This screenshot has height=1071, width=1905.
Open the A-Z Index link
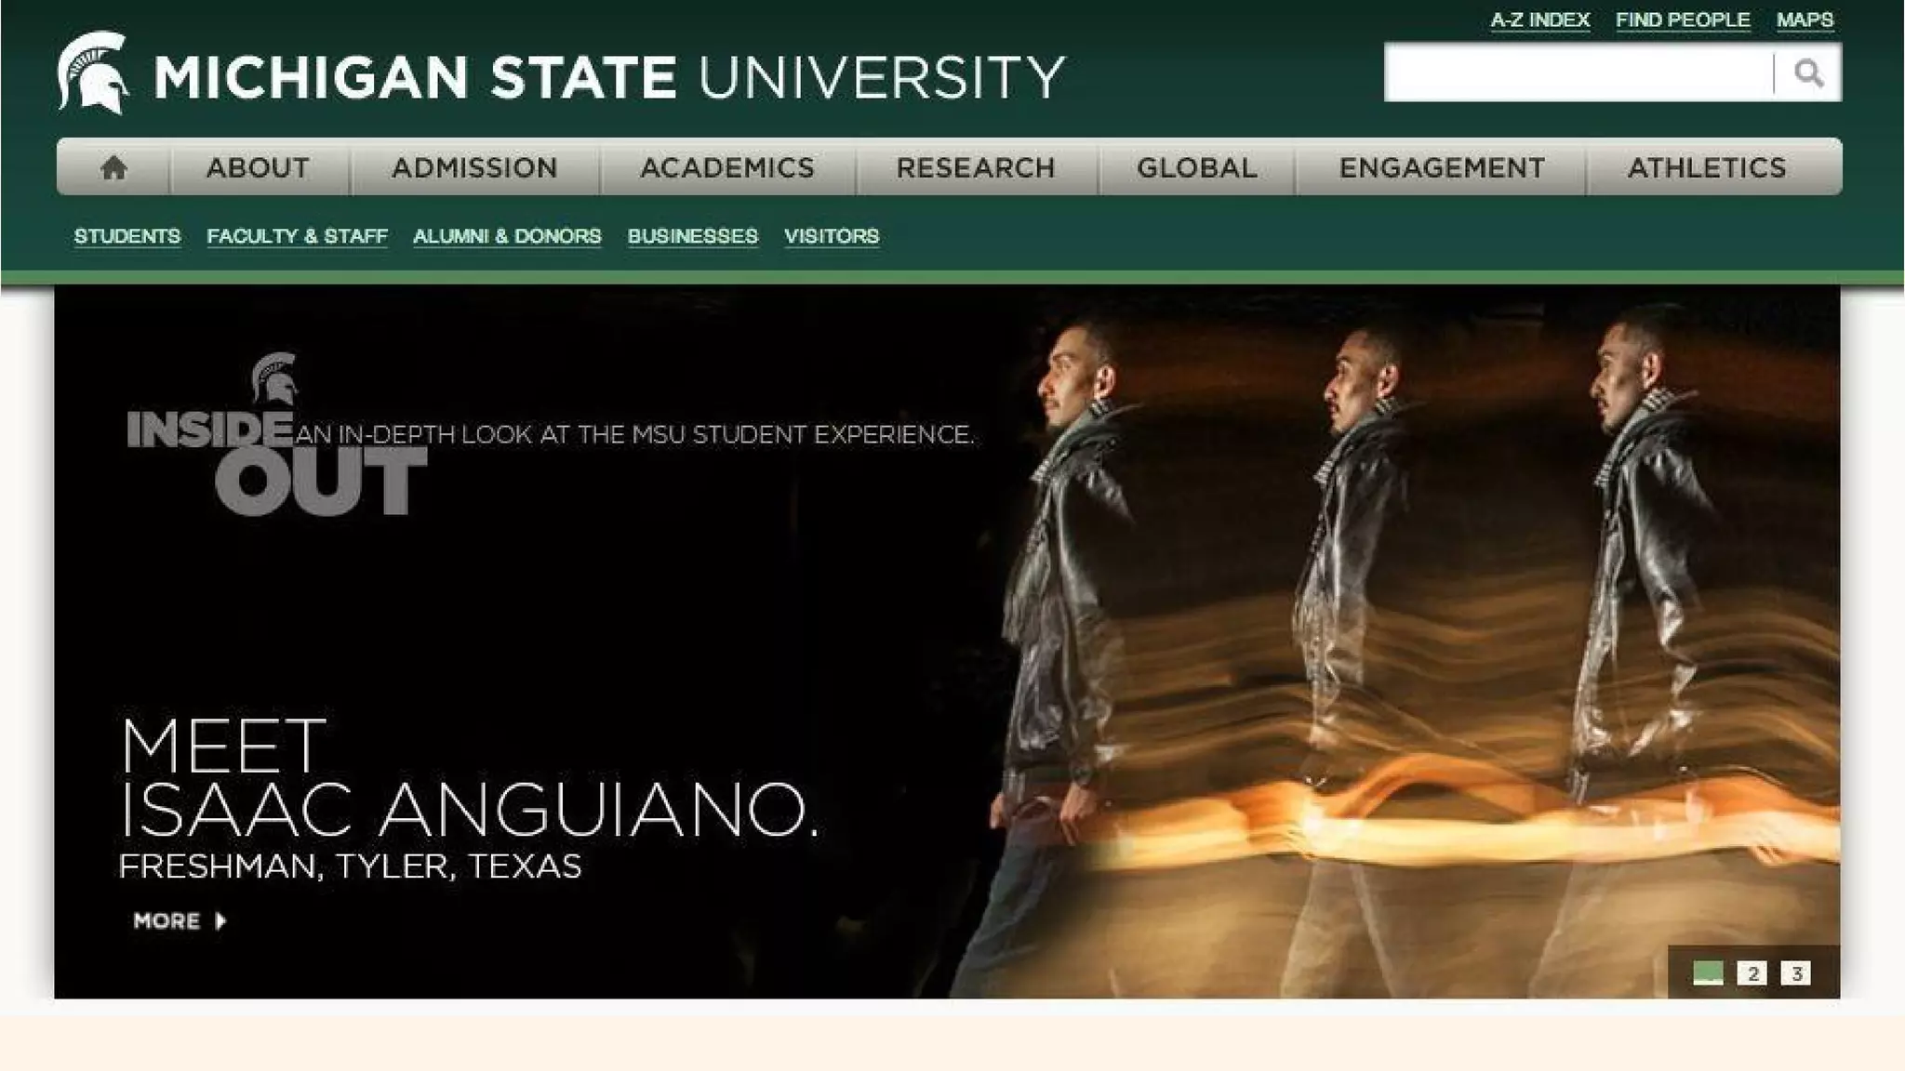tap(1540, 20)
